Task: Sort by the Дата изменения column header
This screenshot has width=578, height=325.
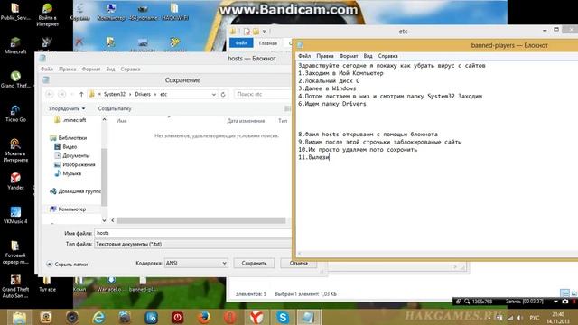Action: click(x=246, y=121)
